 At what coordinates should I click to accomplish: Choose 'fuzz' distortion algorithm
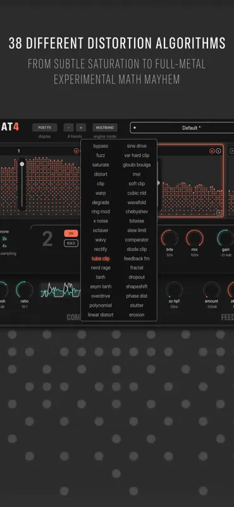[101, 155]
